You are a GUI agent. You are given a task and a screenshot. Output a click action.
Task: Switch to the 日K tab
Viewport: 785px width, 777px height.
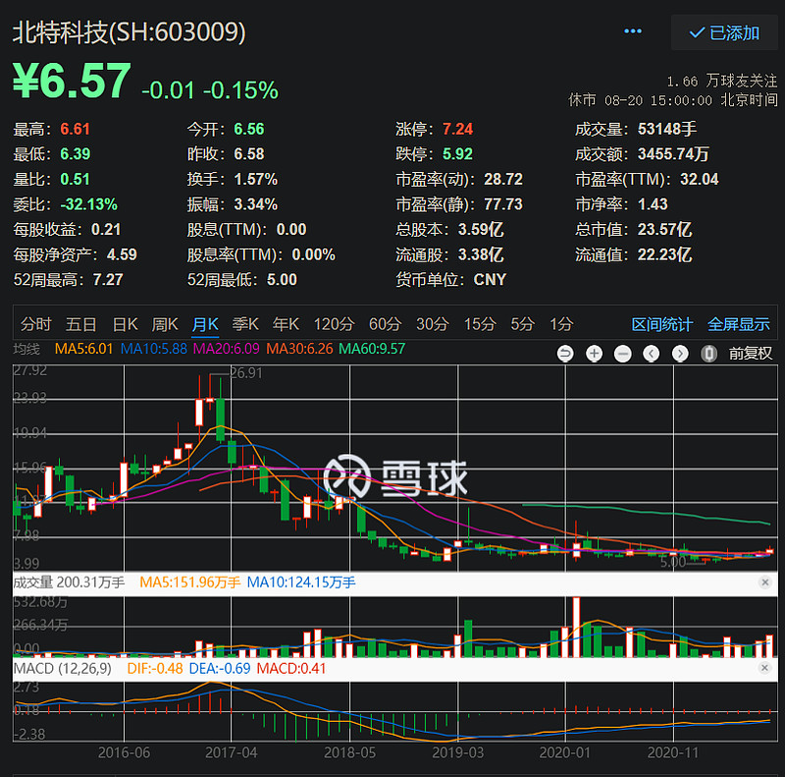[x=126, y=324]
